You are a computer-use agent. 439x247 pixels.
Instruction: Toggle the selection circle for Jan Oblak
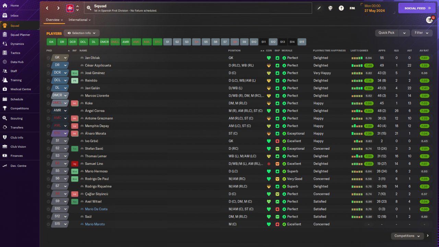tap(48, 58)
